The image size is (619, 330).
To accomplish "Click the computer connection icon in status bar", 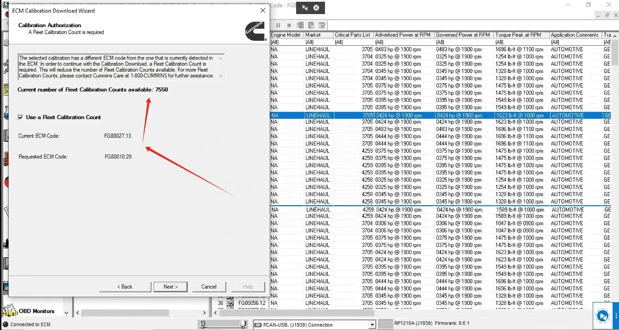I will click(x=203, y=324).
